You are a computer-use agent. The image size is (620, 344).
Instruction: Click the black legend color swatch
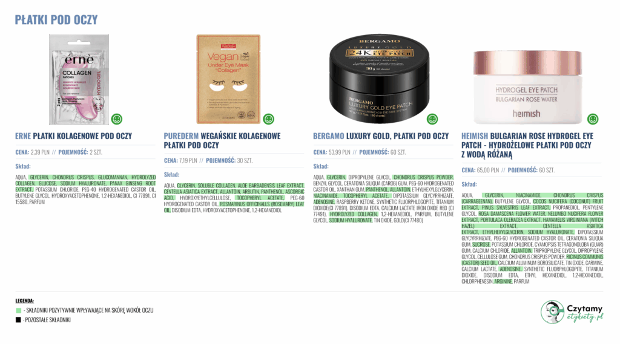tap(18, 320)
